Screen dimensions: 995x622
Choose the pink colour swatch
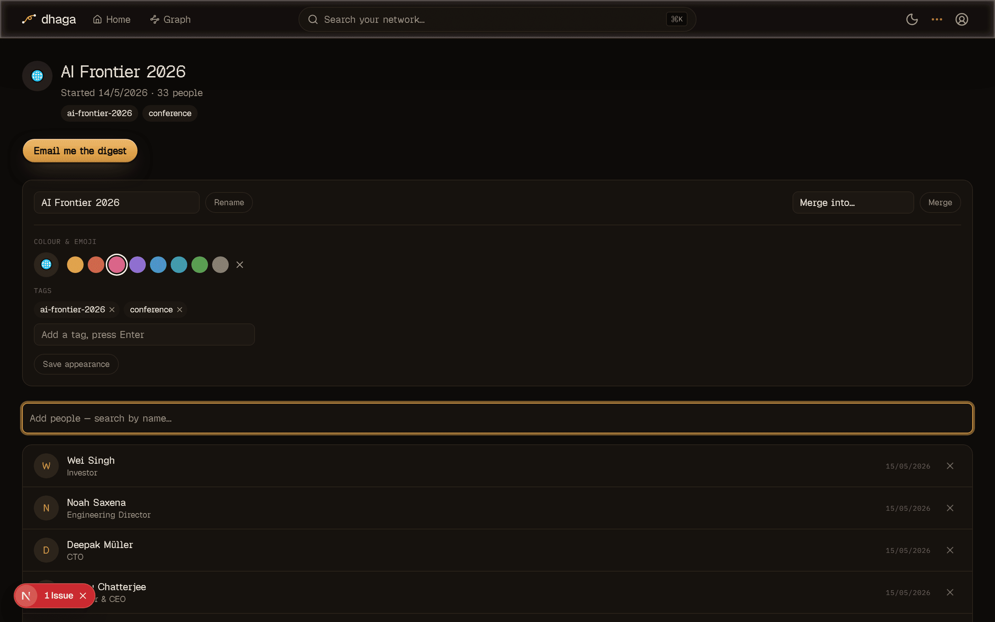(117, 264)
